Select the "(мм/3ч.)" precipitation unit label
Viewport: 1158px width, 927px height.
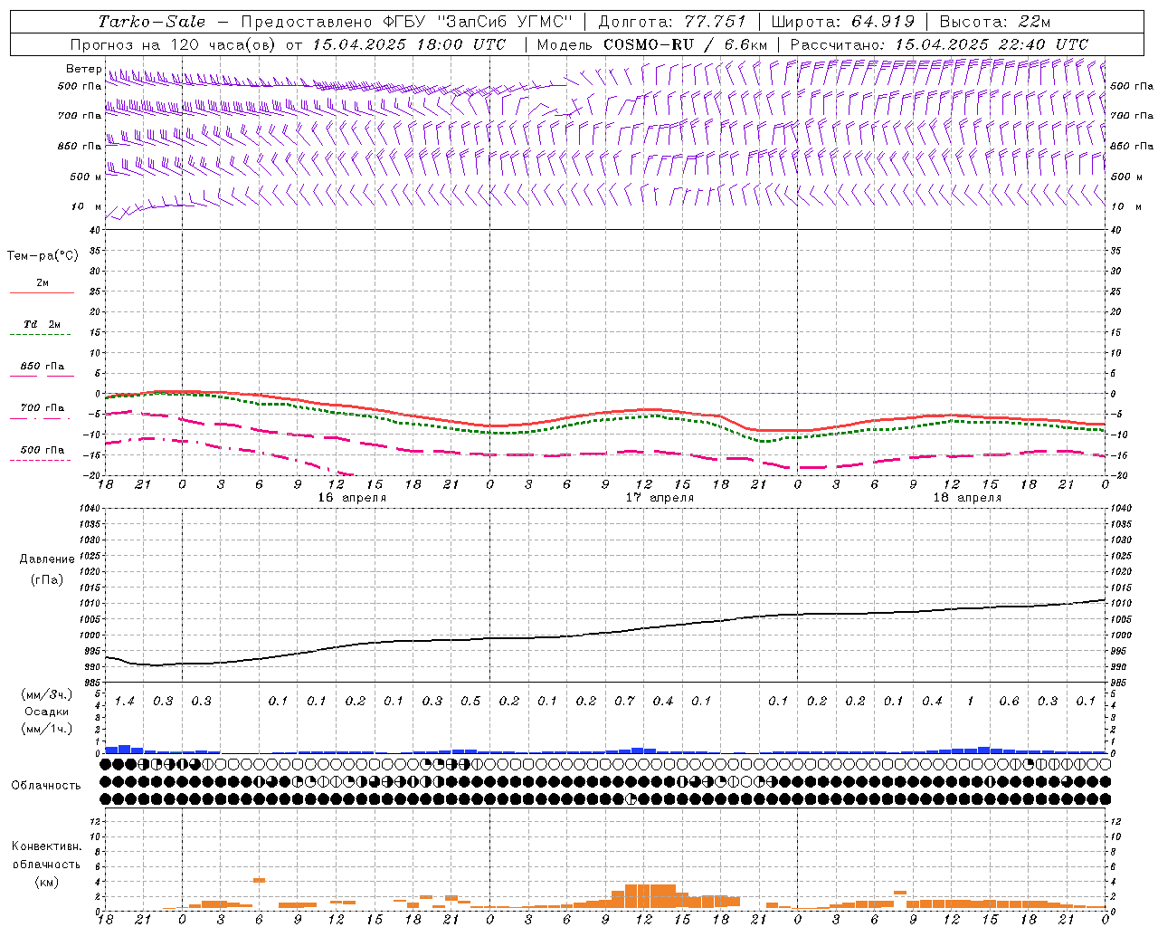coord(46,694)
